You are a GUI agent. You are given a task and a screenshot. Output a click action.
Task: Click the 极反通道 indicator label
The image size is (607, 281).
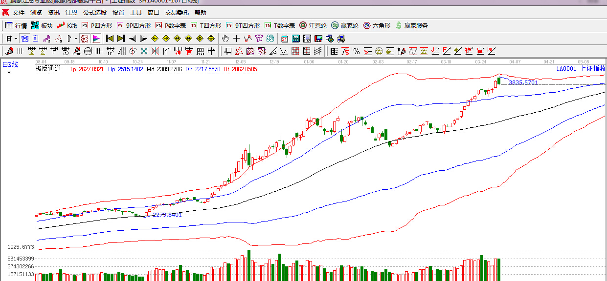(x=48, y=69)
